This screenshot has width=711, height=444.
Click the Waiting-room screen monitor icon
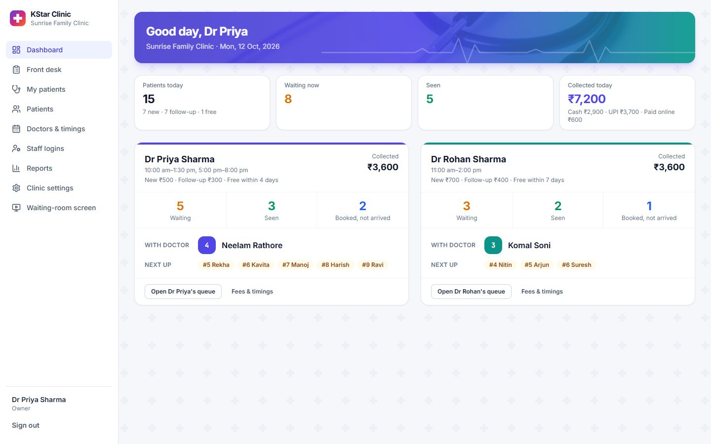tap(16, 208)
